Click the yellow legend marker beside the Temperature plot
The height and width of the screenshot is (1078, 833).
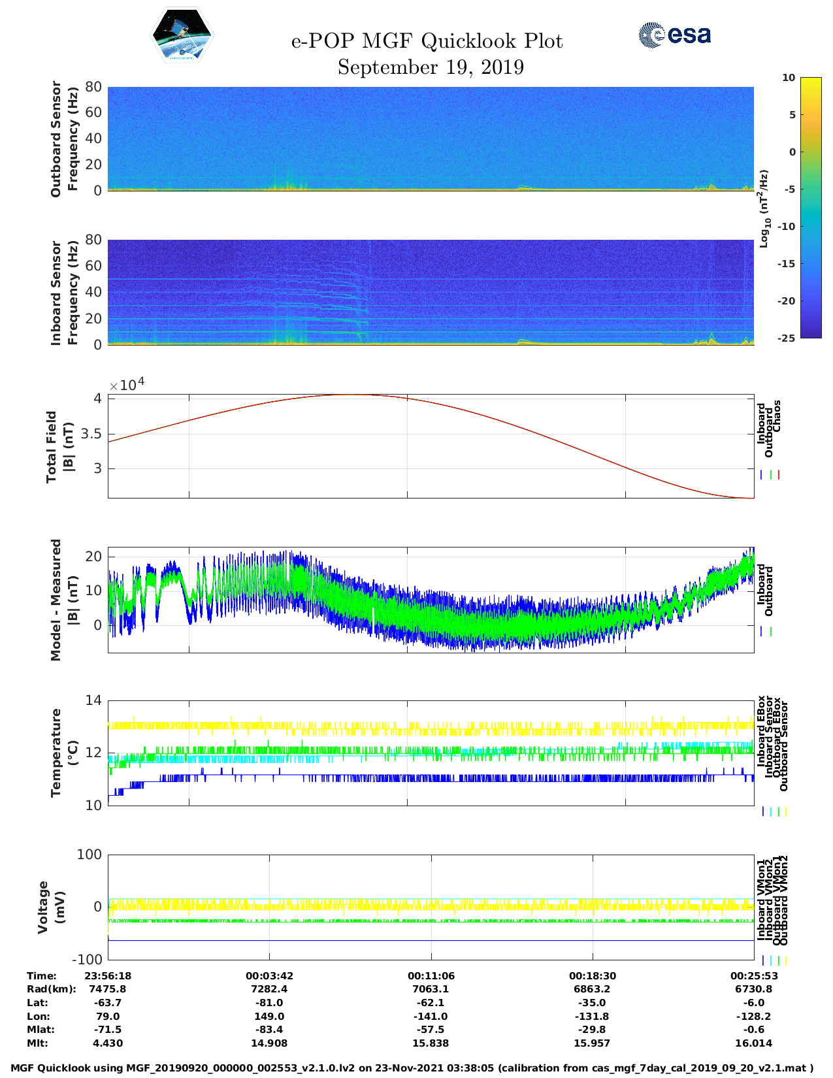point(785,811)
